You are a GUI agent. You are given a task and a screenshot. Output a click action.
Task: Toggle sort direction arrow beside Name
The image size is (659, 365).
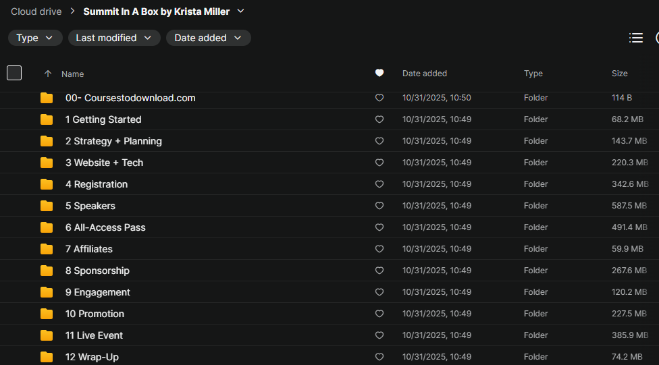point(47,74)
